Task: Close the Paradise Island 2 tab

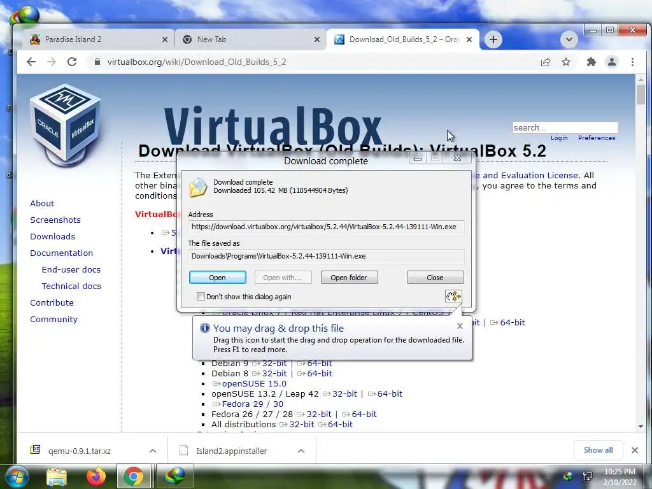Action: click(x=165, y=39)
